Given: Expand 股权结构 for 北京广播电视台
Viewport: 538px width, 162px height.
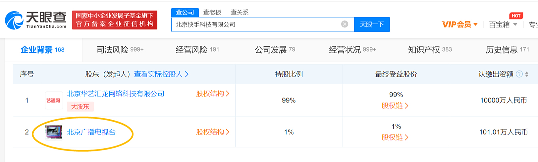Looking at the screenshot, I should 212,132.
